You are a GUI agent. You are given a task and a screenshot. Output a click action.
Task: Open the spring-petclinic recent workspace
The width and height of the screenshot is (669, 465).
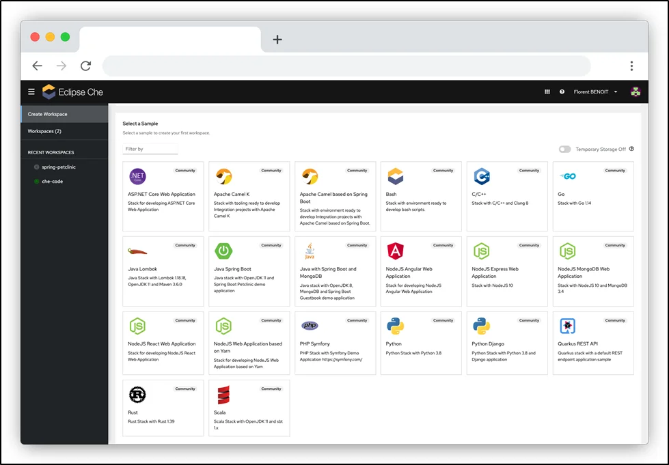pyautogui.click(x=59, y=167)
